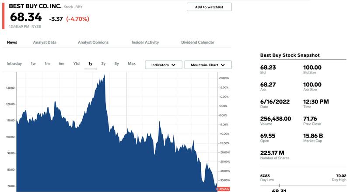
Task: Click the red -39.66% chart label
Action: (224, 189)
